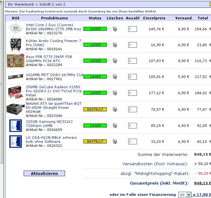Click the Anzahl column header
Viewport: 211px width, 198px height.
(133, 18)
